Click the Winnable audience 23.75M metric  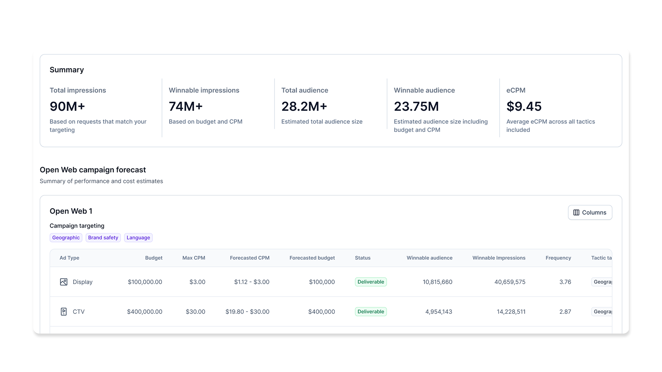point(416,106)
